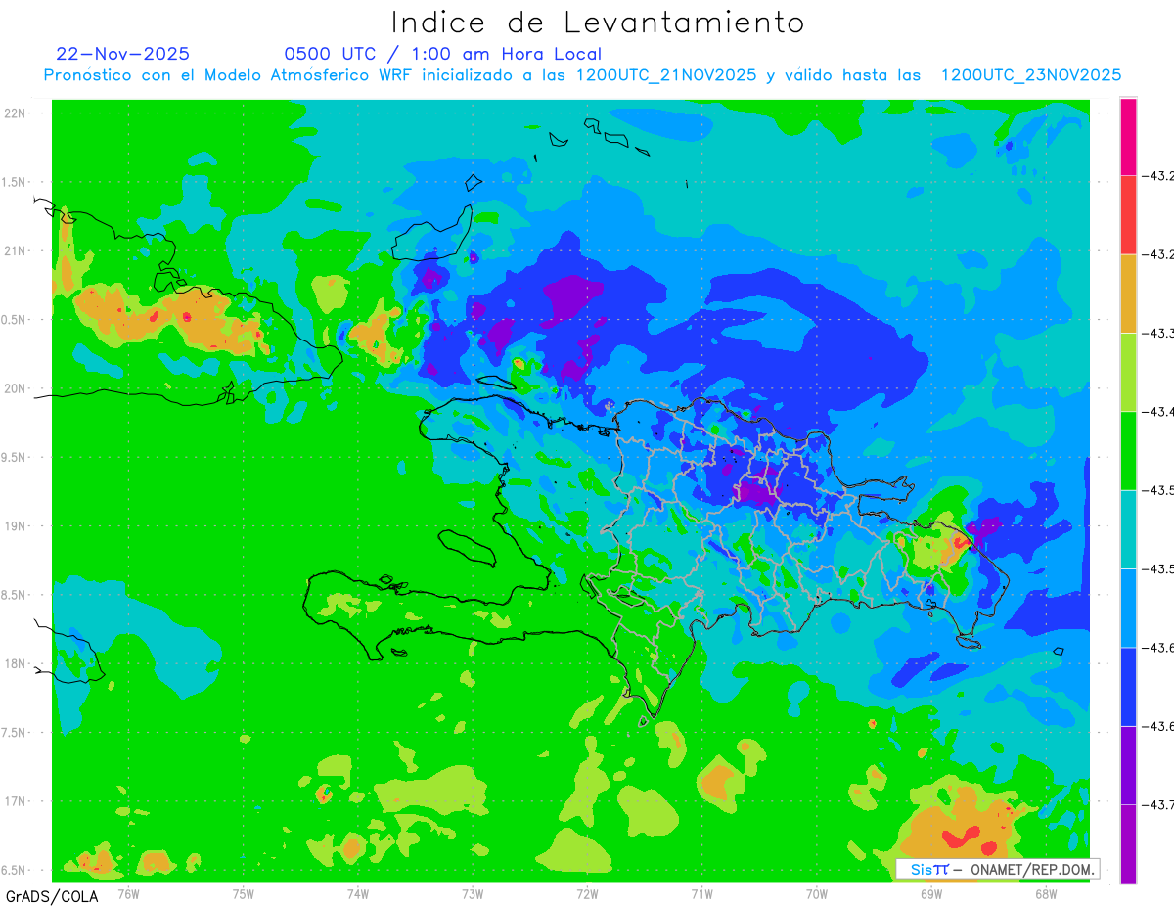Click the 'SisTT - ONAMET/REP.DOM.' label box
Screen dimensions: 1174x907
(x=998, y=868)
